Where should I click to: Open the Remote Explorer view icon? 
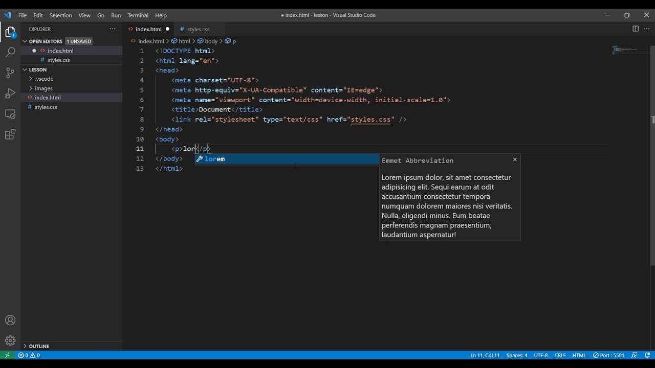pyautogui.click(x=10, y=114)
